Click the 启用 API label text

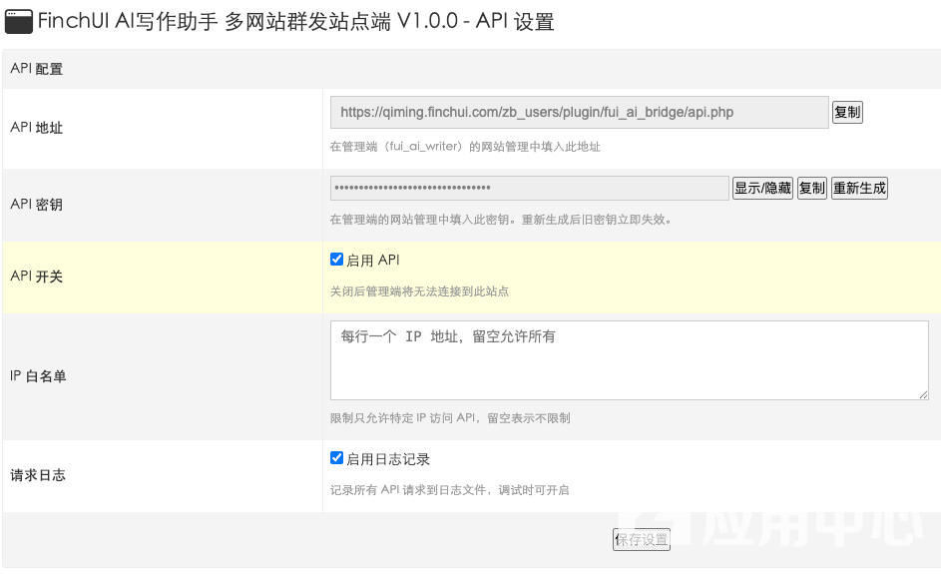(373, 261)
